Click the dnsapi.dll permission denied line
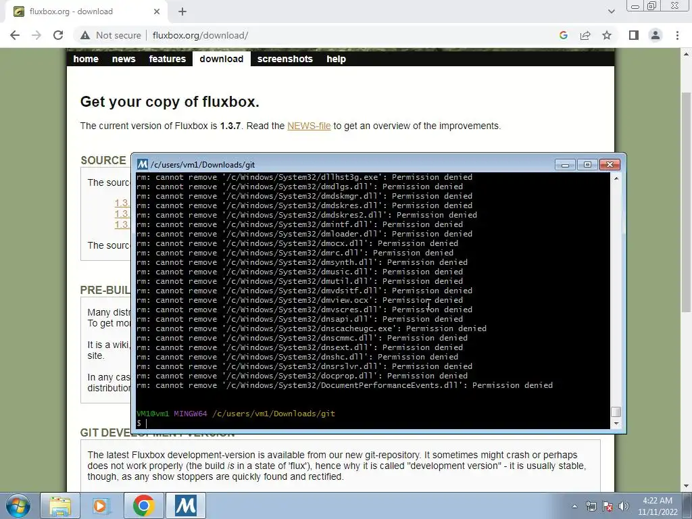 [x=299, y=319]
